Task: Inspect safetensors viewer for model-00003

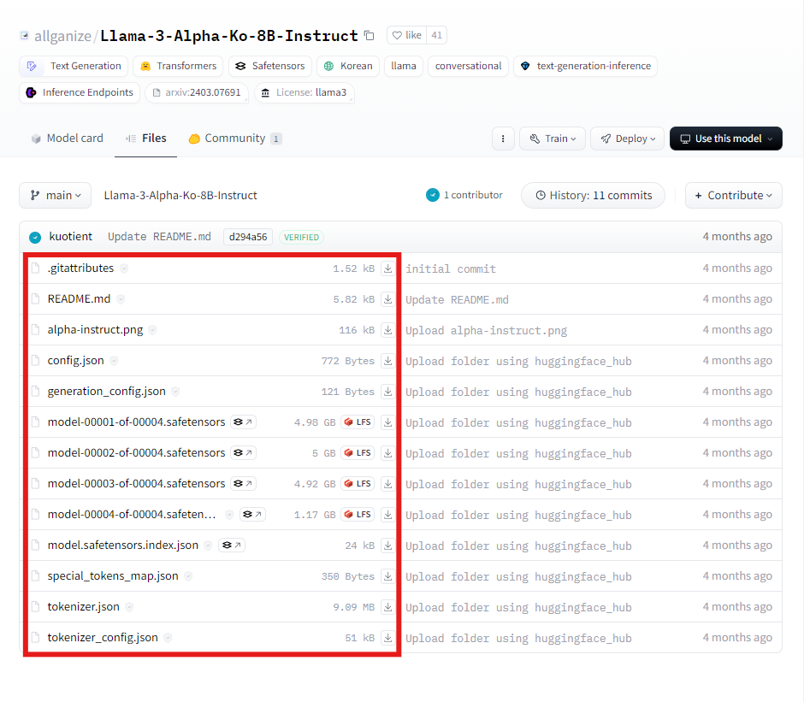Action: click(x=243, y=484)
